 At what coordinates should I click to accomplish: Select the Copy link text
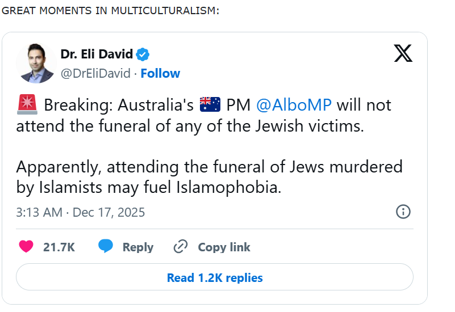pyautogui.click(x=224, y=247)
